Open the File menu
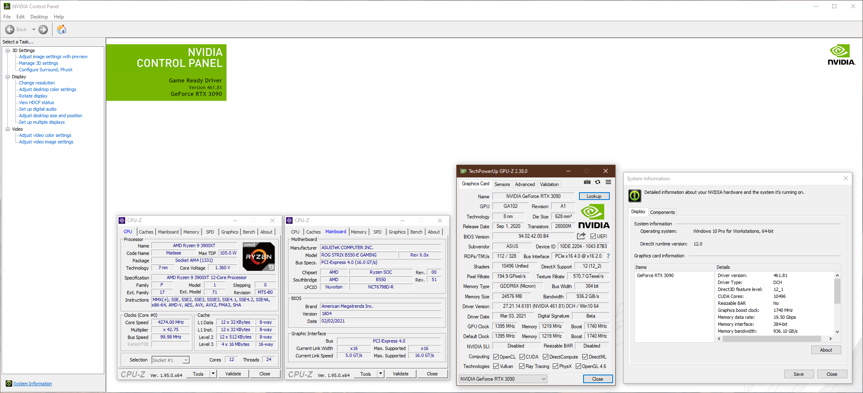Screen dimensions: 863x393 click(7, 17)
